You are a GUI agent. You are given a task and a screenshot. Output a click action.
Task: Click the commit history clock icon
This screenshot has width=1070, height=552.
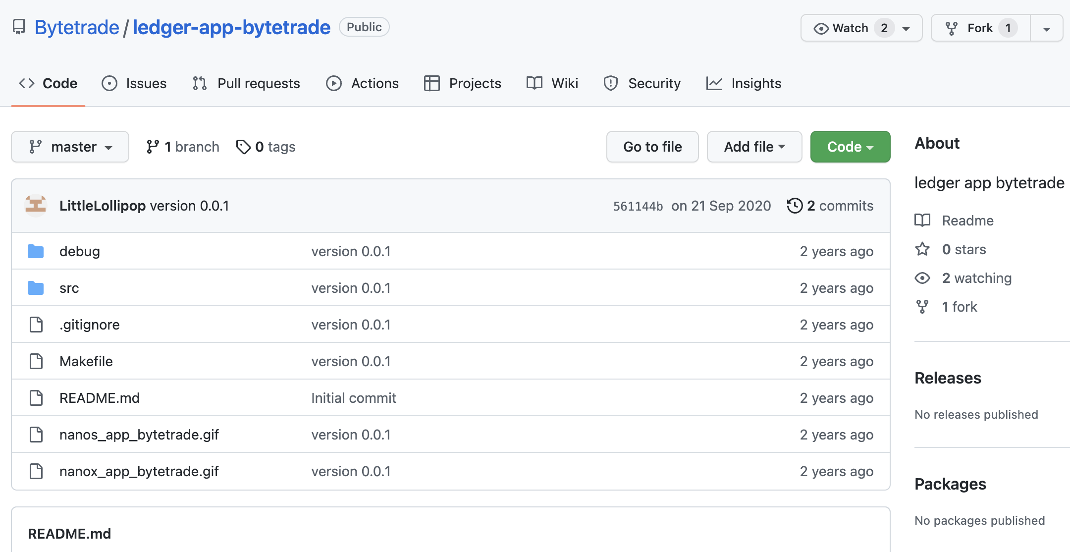pyautogui.click(x=795, y=206)
